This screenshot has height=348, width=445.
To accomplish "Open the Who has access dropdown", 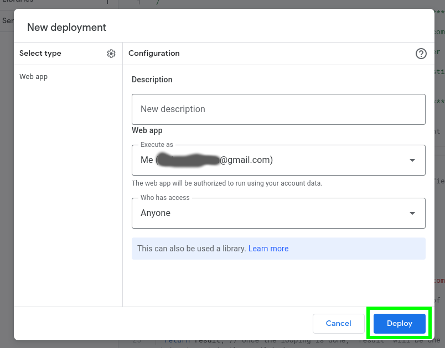I will point(278,213).
